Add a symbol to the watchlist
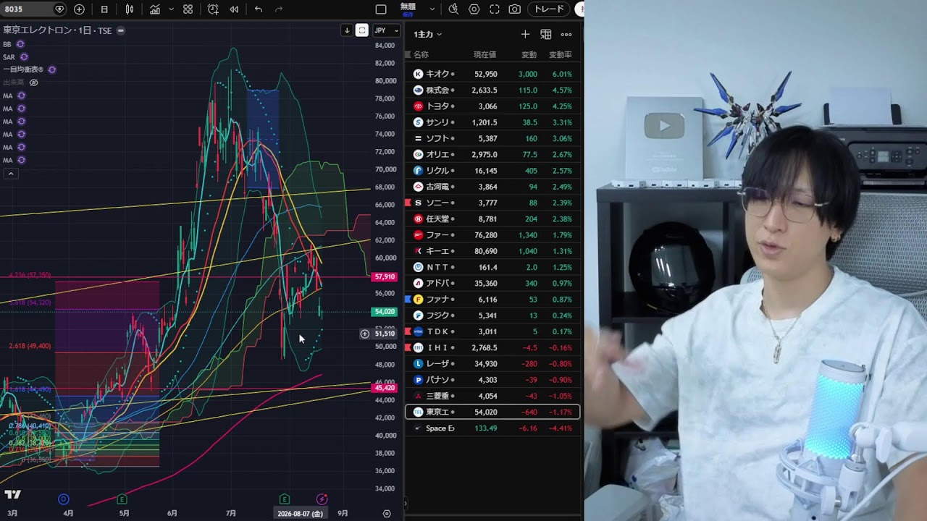Viewport: 927px width, 521px height. (x=525, y=34)
